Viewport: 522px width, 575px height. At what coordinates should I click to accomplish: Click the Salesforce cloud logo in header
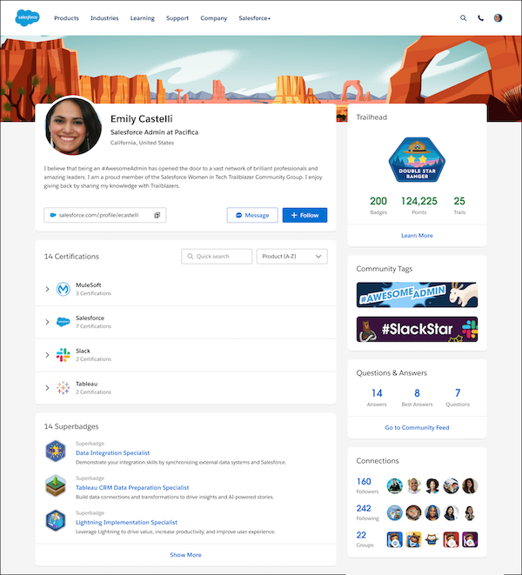pos(27,17)
